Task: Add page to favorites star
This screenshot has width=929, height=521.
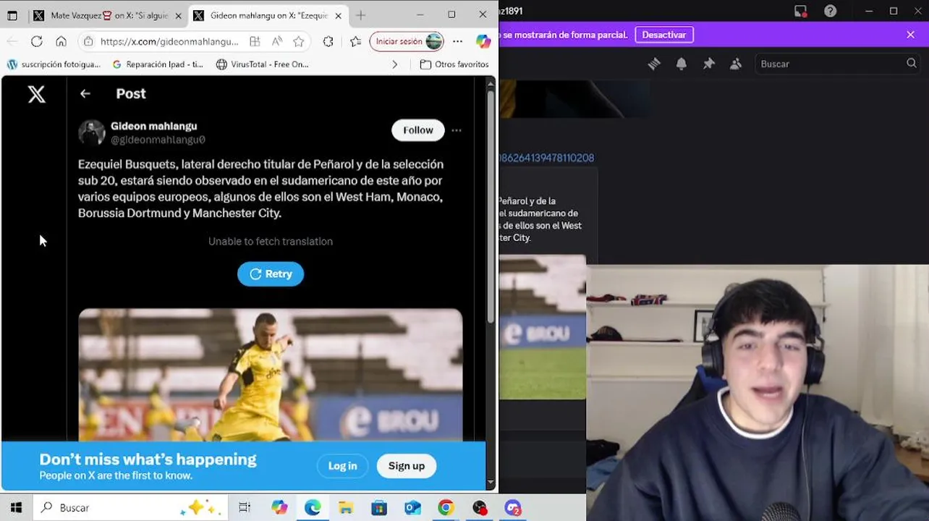Action: tap(299, 41)
